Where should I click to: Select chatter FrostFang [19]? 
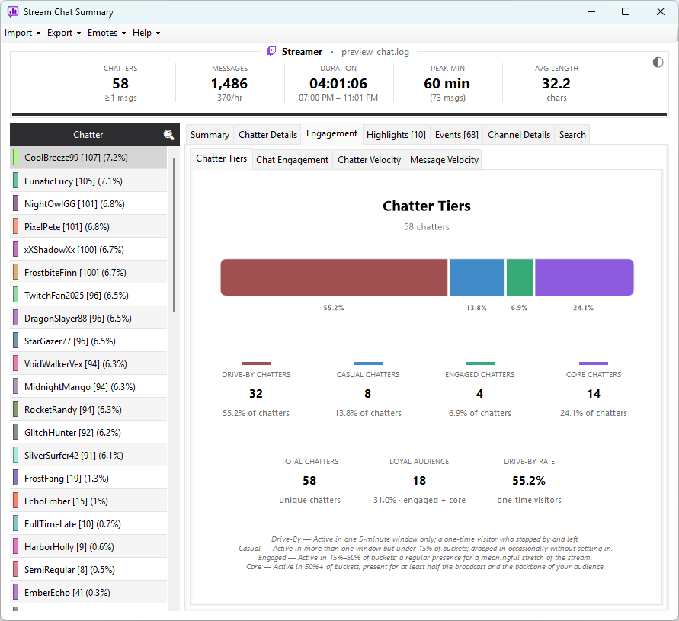click(x=88, y=479)
